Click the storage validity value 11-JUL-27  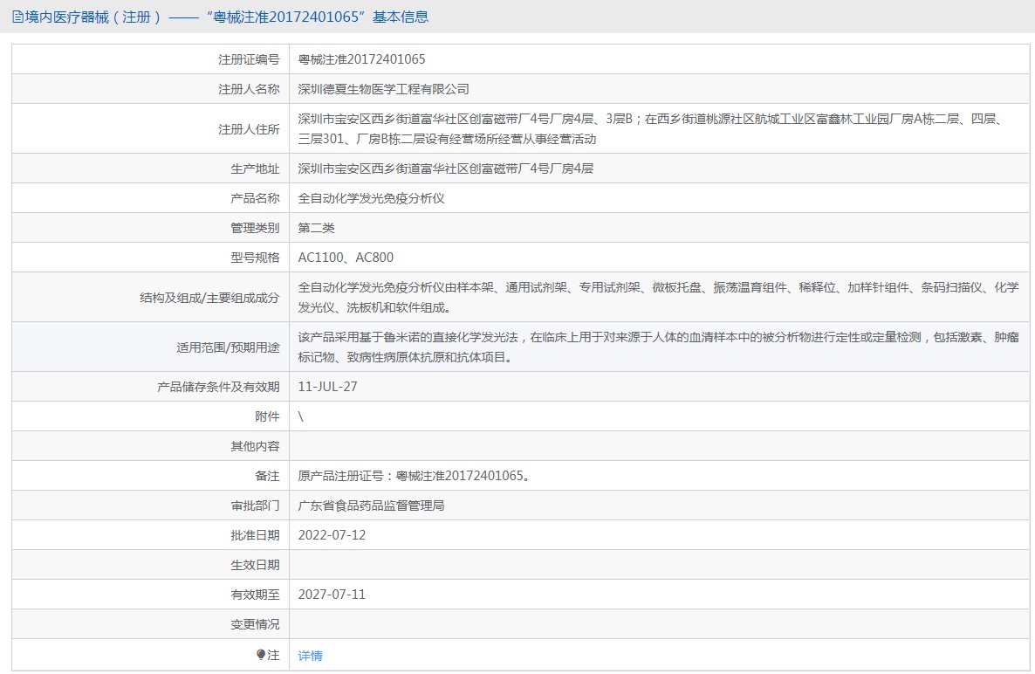coord(327,387)
